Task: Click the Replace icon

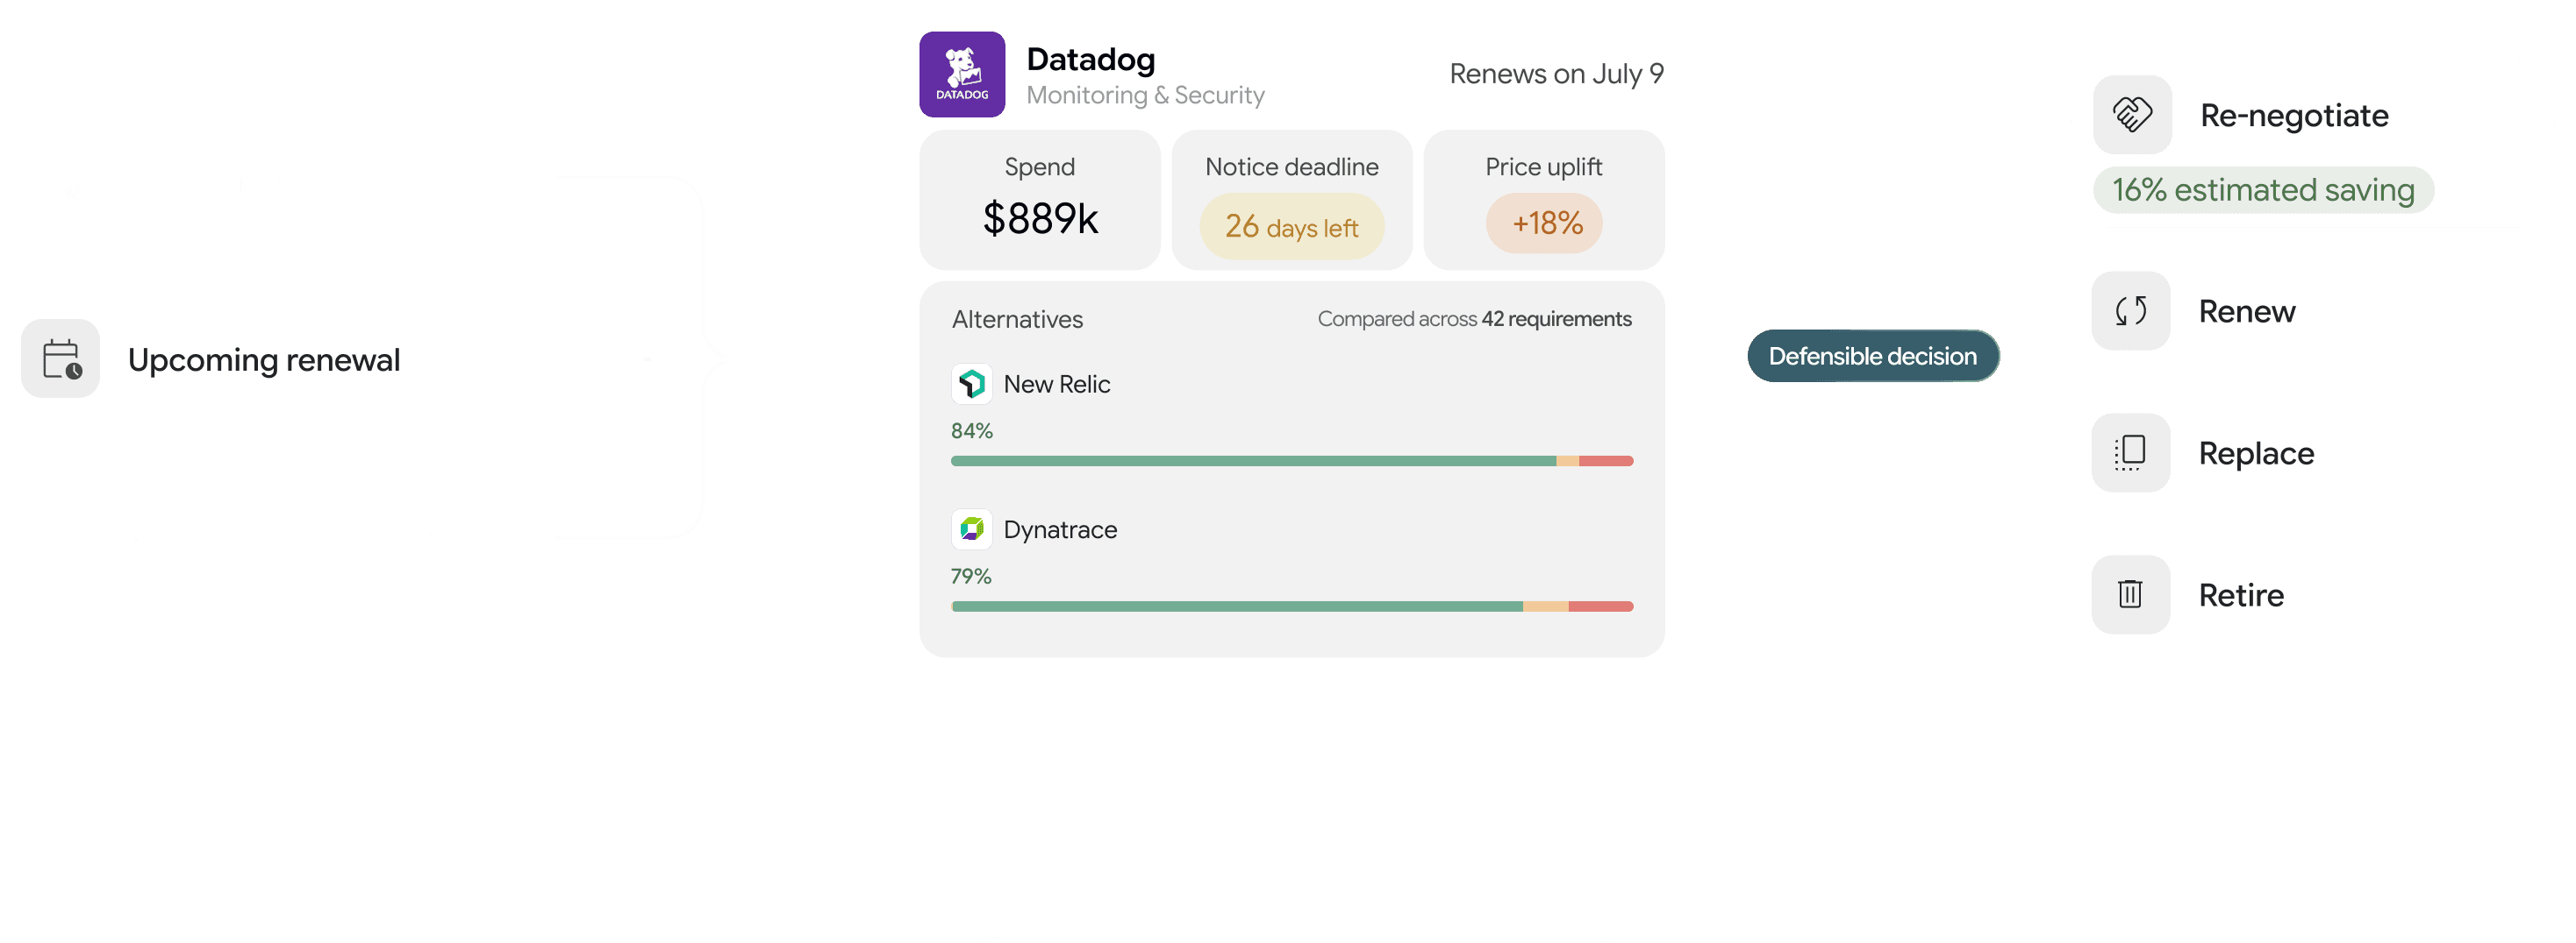Action: pyautogui.click(x=2131, y=452)
